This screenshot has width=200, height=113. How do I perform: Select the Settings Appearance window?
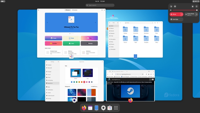(74, 81)
